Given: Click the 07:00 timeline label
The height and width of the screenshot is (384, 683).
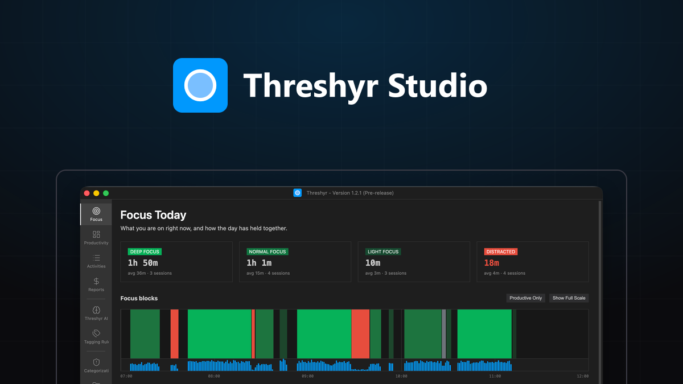Looking at the screenshot, I should [126, 376].
